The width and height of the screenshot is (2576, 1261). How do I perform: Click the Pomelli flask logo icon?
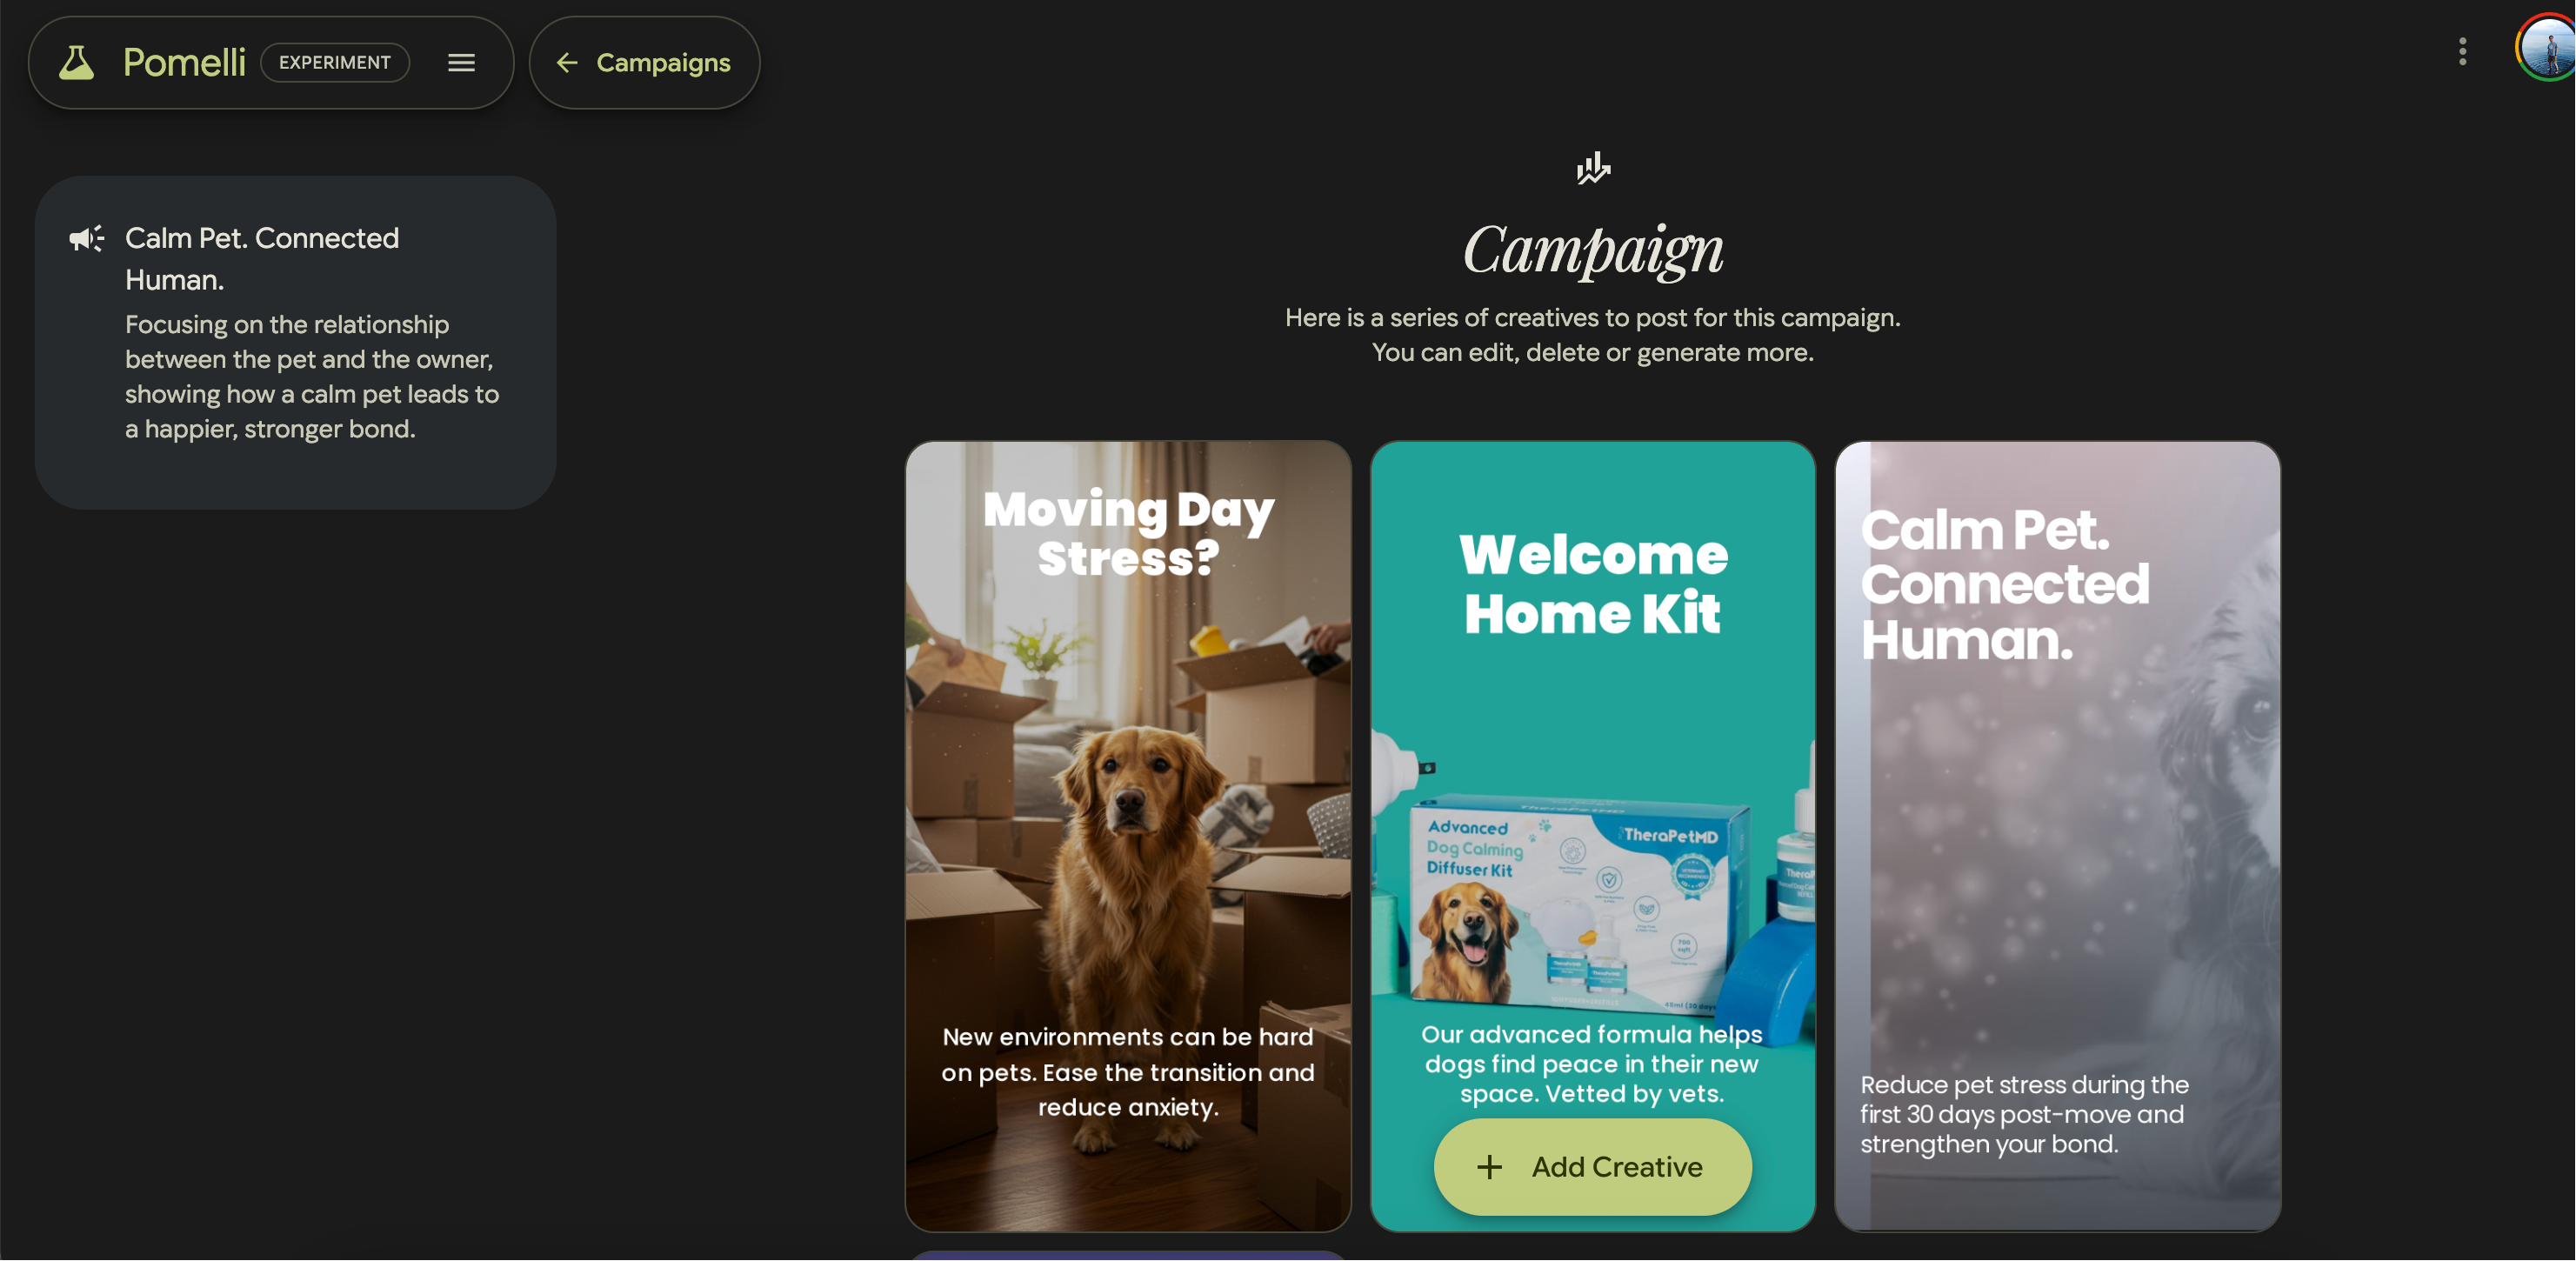point(76,63)
